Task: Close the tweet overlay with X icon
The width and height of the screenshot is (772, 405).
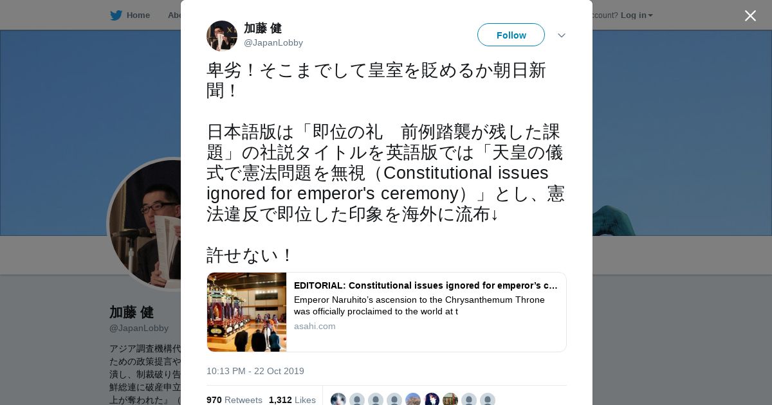Action: tap(750, 15)
